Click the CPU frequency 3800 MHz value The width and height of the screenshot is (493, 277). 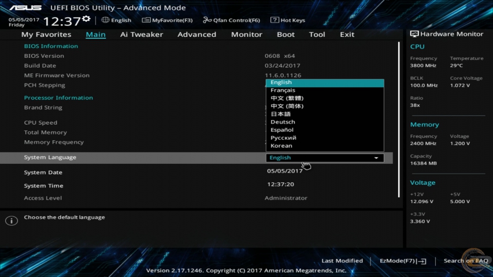pos(423,66)
